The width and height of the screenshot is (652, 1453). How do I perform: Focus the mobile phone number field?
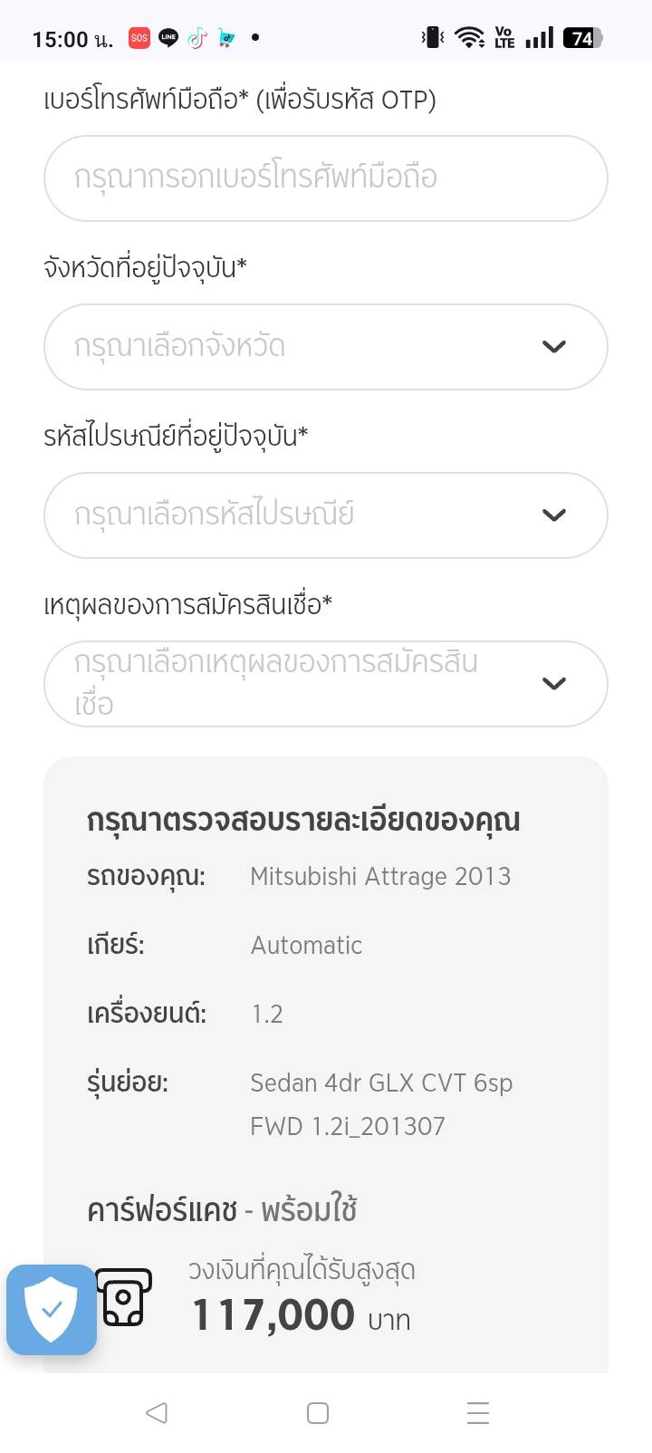pyautogui.click(x=325, y=178)
